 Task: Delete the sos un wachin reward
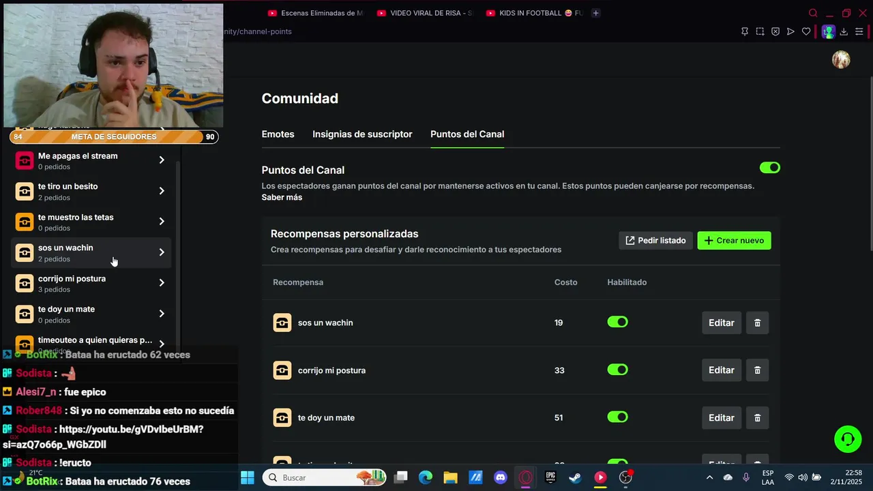(x=757, y=323)
